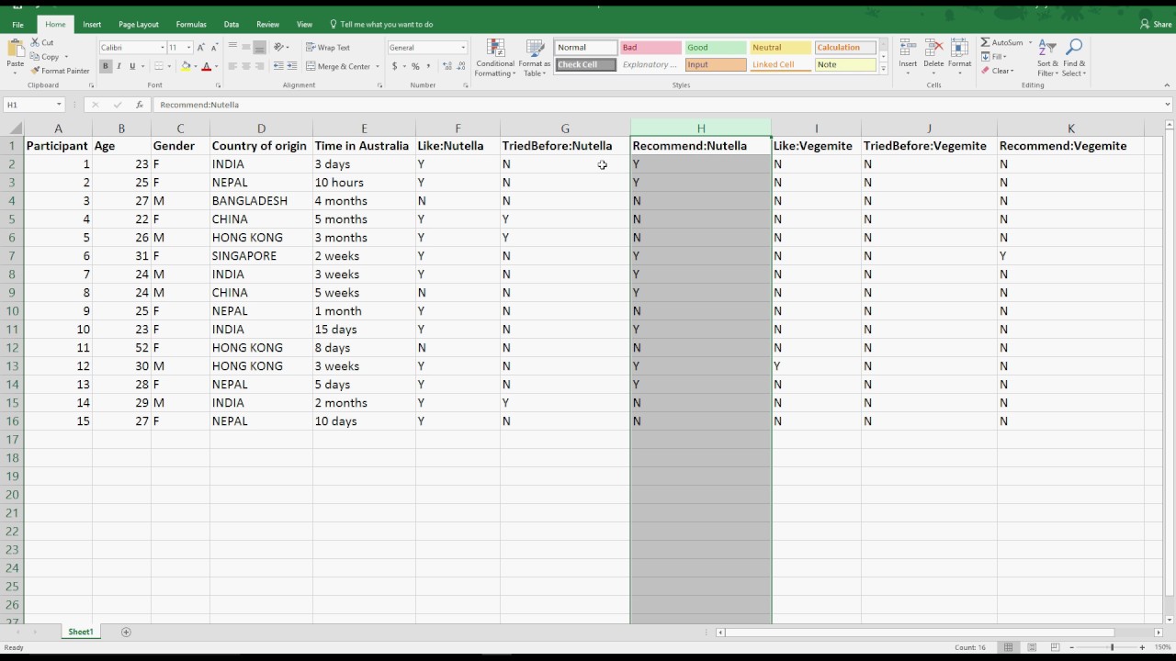Open Find & Select magnifier
This screenshot has width=1176, height=661.
click(x=1074, y=58)
